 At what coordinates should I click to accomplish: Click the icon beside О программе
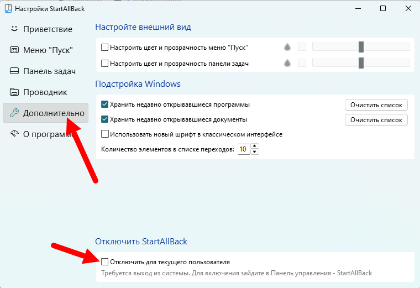pos(14,133)
